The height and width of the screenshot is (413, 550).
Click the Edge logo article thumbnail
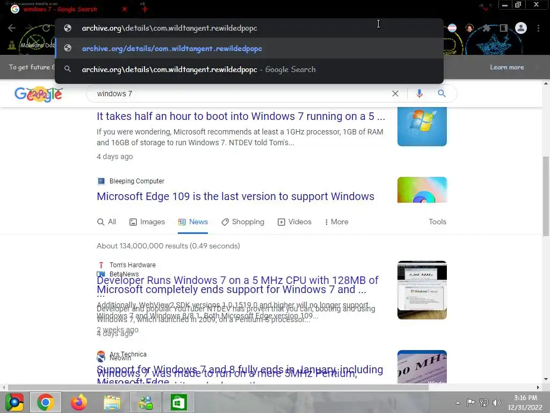pos(422,190)
